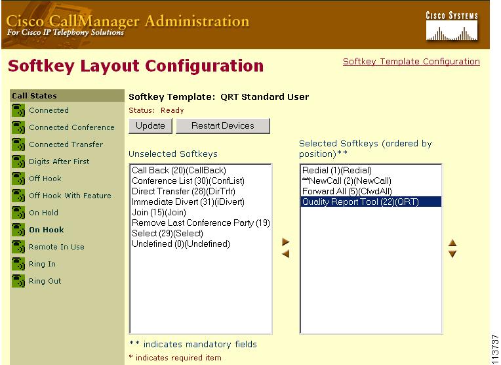501x365 pixels.
Task: Select Direct Transfer (28) softkey
Action: (201, 191)
